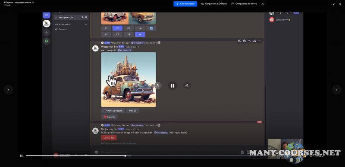Image resolution: width=345 pixels, height=167 pixels.
Task: Click the Midjourney Bot name above car Image #2
Action: click(110, 47)
